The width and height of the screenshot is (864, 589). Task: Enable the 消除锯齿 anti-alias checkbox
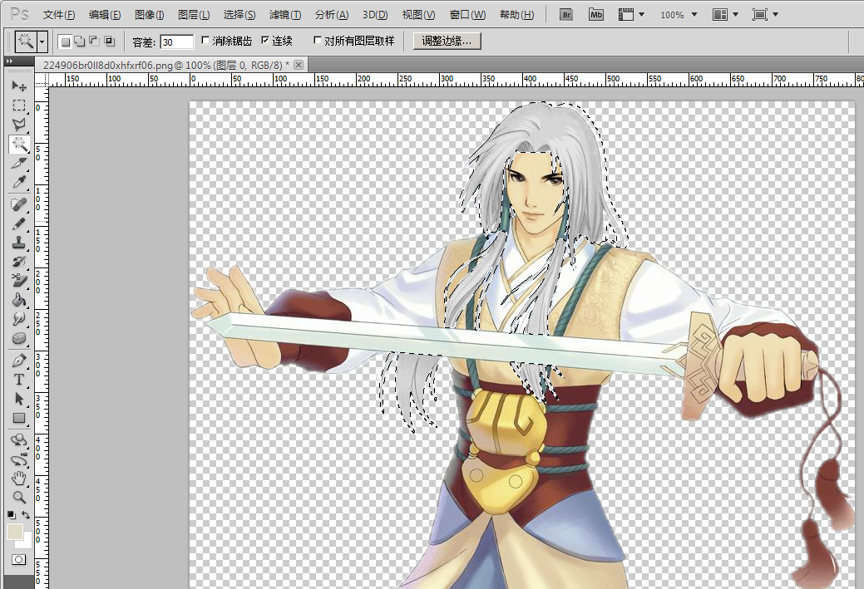(205, 40)
